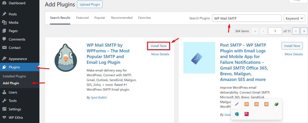Open Internet Download Manager tray icon

[276, 104]
